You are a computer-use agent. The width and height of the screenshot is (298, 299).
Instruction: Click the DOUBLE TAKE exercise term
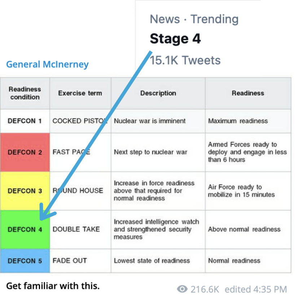pos(76,229)
